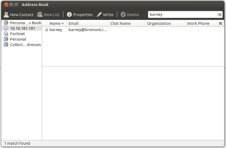The height and width of the screenshot is (148, 226).
Task: Click the Personal book icon
Action: [6, 39]
